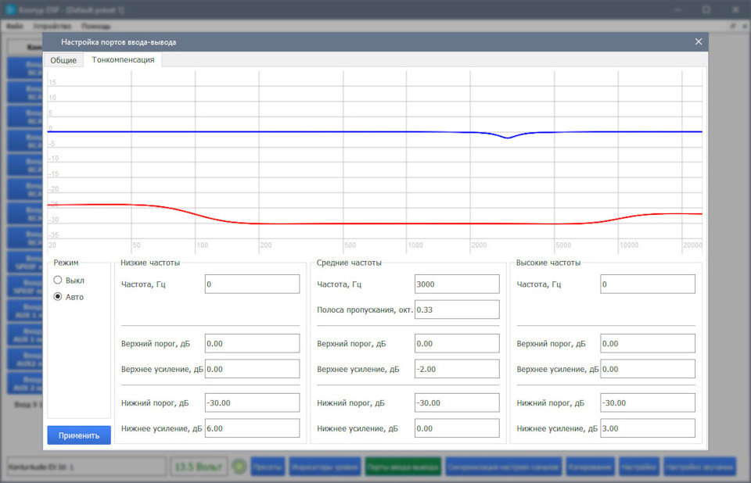Focus high frequency Верхний порог field
The height and width of the screenshot is (483, 751).
648,343
